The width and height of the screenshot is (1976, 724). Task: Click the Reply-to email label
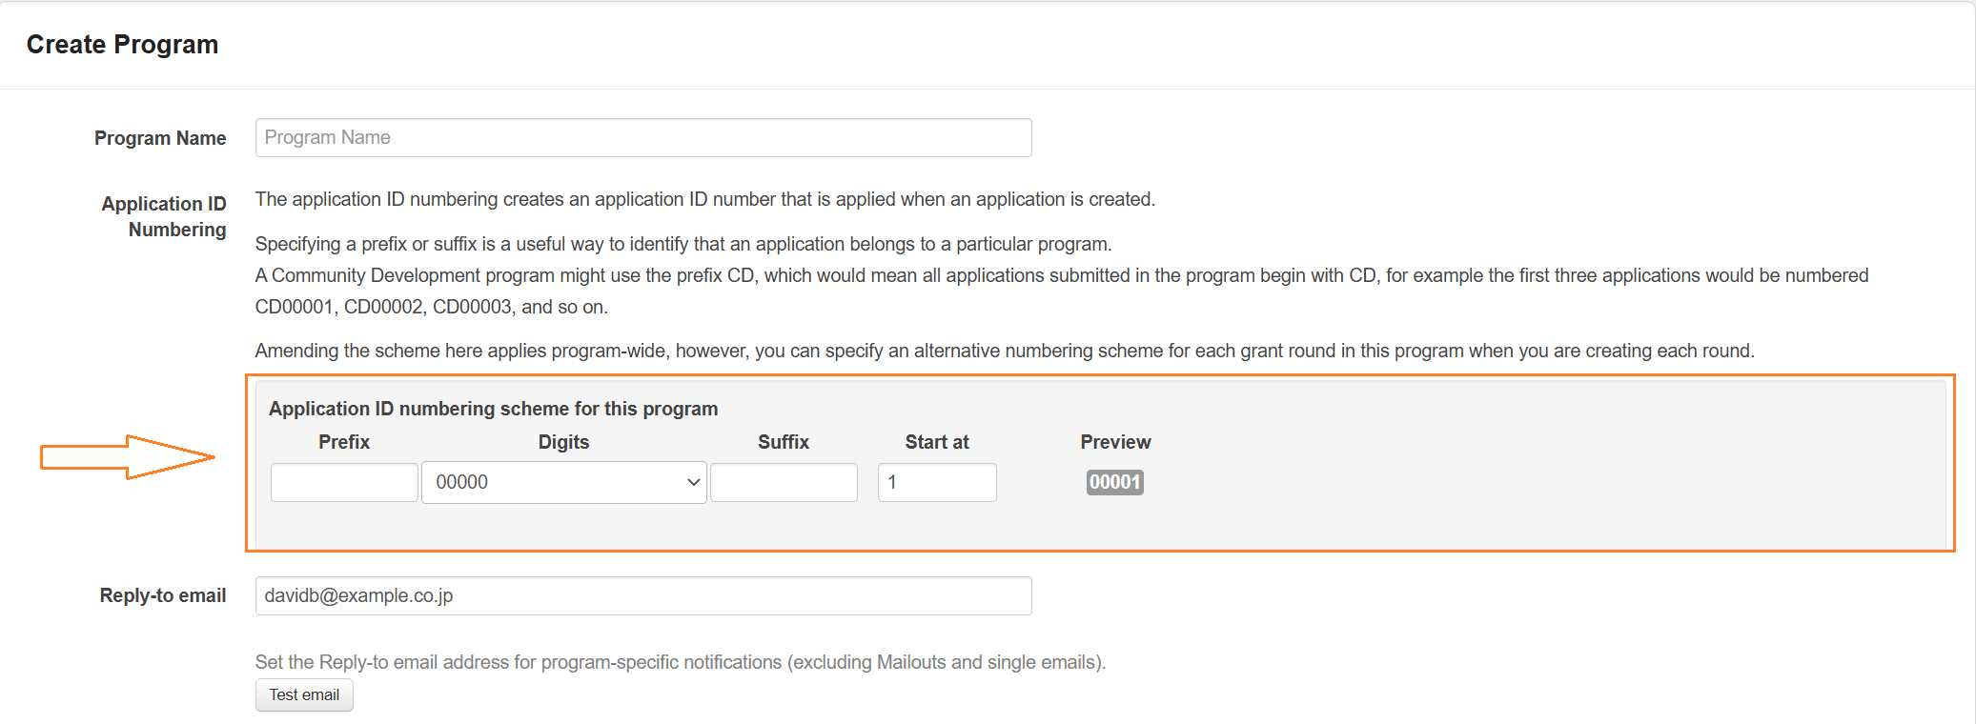(163, 595)
